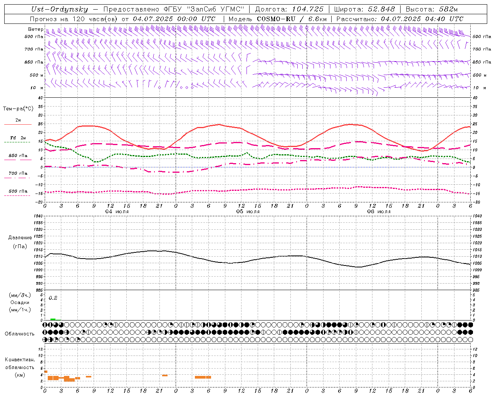Screen dimensions: 493x394
Task: Select the latitude value 52.848
Action: [381, 10]
